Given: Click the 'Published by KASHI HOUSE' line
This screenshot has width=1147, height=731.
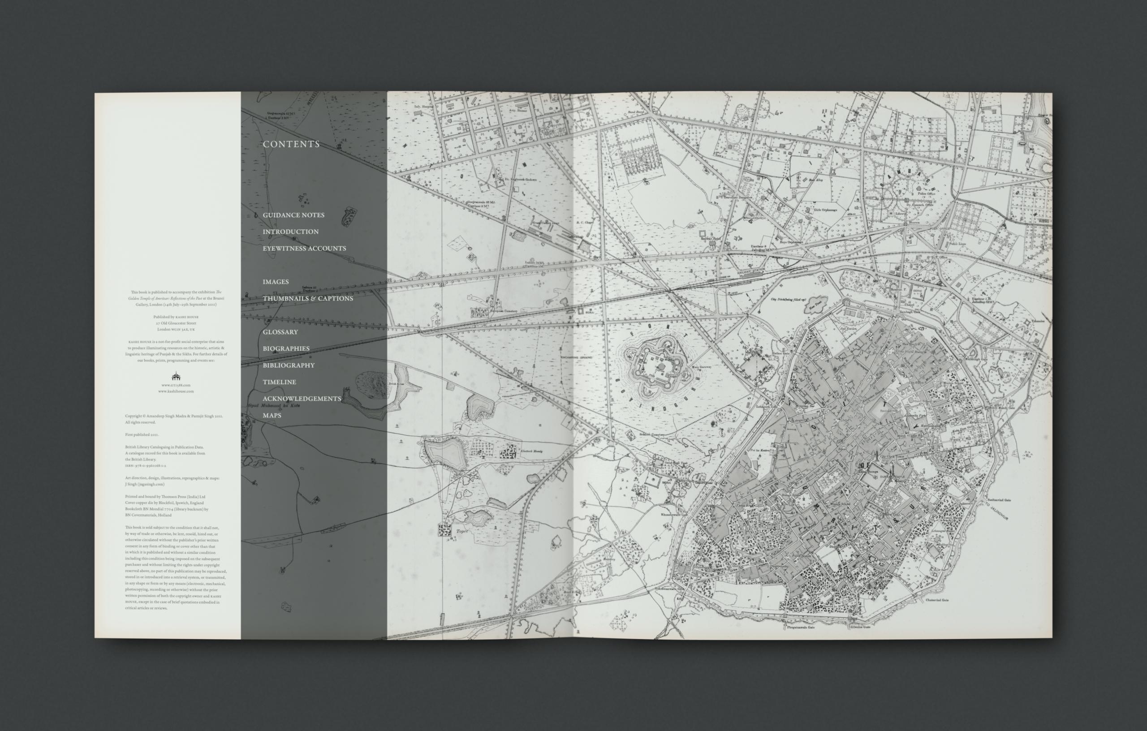Looking at the screenshot, I should 176,317.
